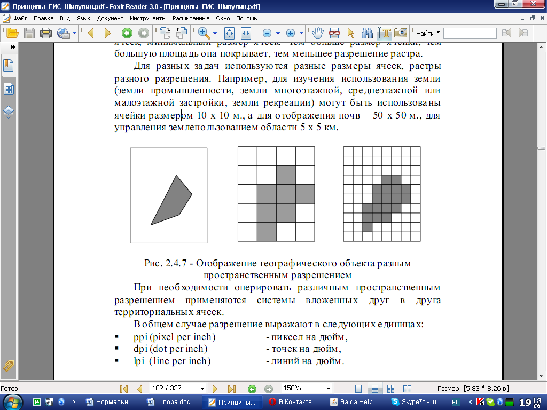Click the Fit Width icon
The image size is (547, 410).
[x=246, y=34]
